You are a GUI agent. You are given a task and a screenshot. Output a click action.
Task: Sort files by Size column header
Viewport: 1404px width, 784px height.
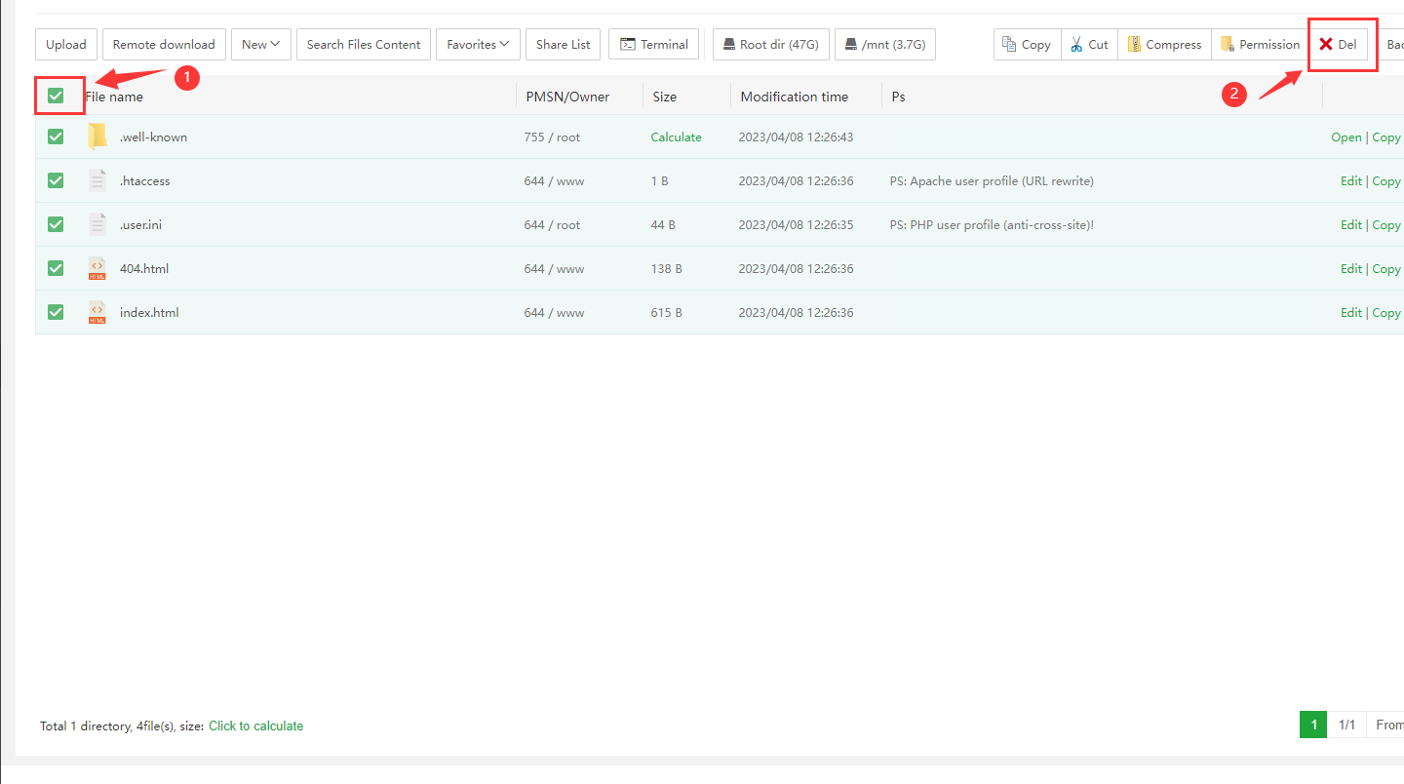point(664,97)
